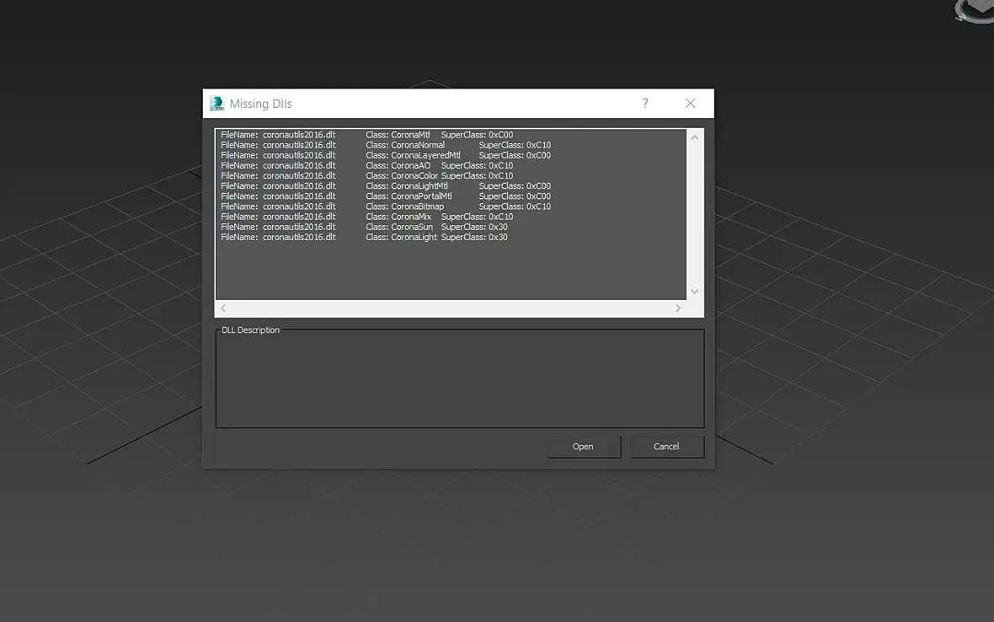Close the Missing Dlls dialog
Viewport: 994px width, 622px height.
click(x=691, y=104)
